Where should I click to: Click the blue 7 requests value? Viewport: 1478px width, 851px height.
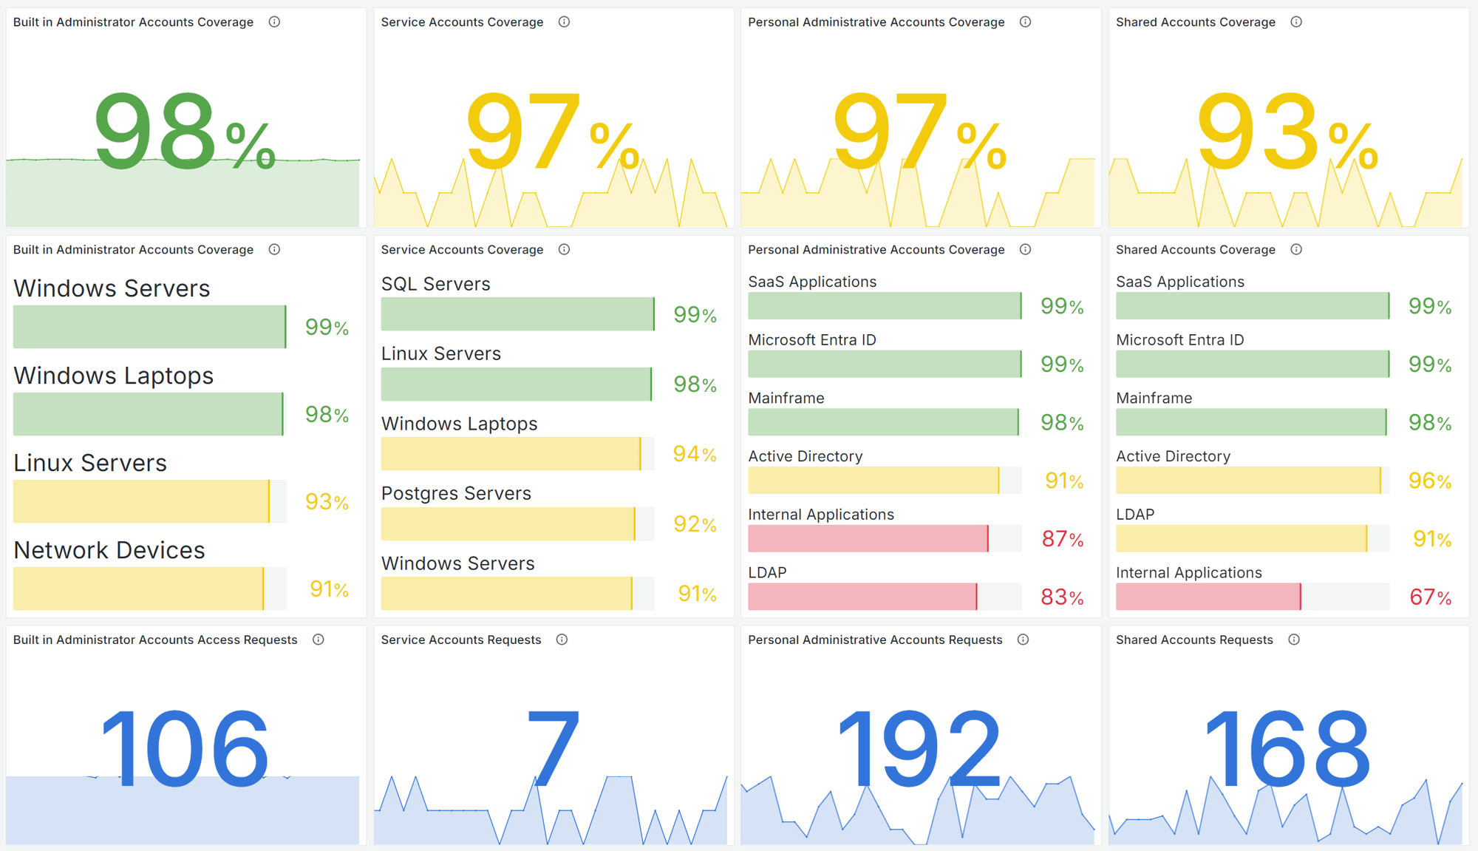coord(553,748)
